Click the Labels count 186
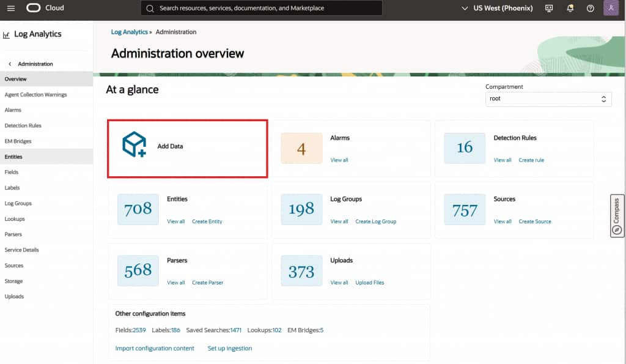The width and height of the screenshot is (626, 364). [175, 330]
